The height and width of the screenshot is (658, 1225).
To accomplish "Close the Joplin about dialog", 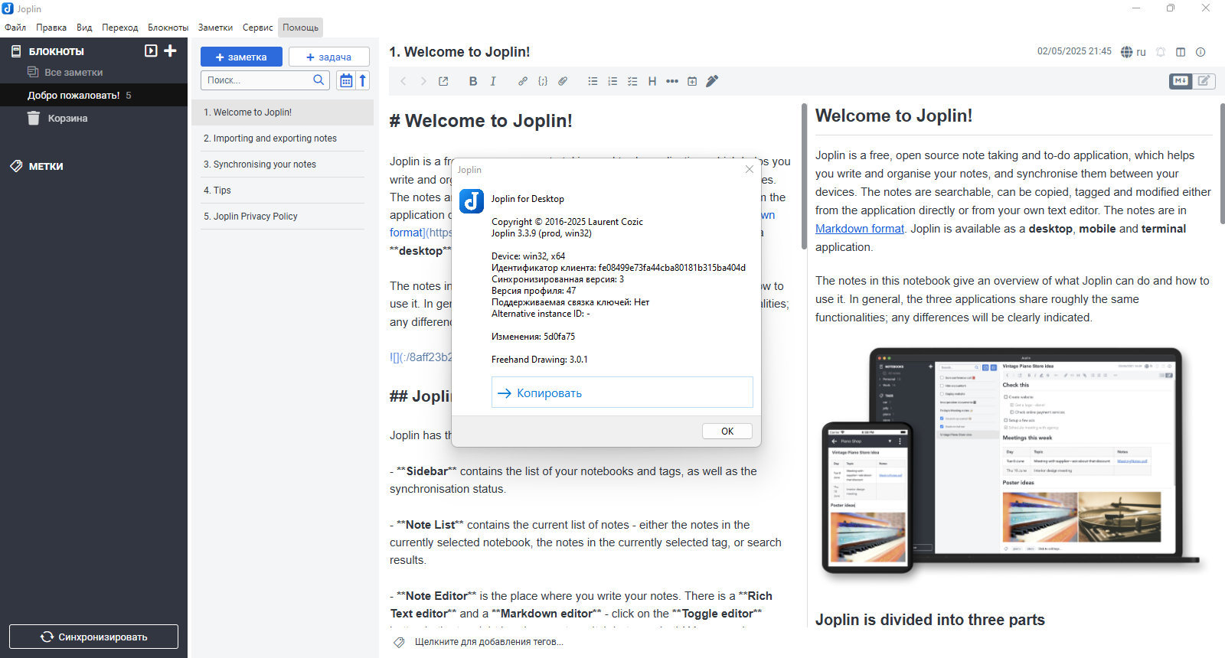I will 749,169.
